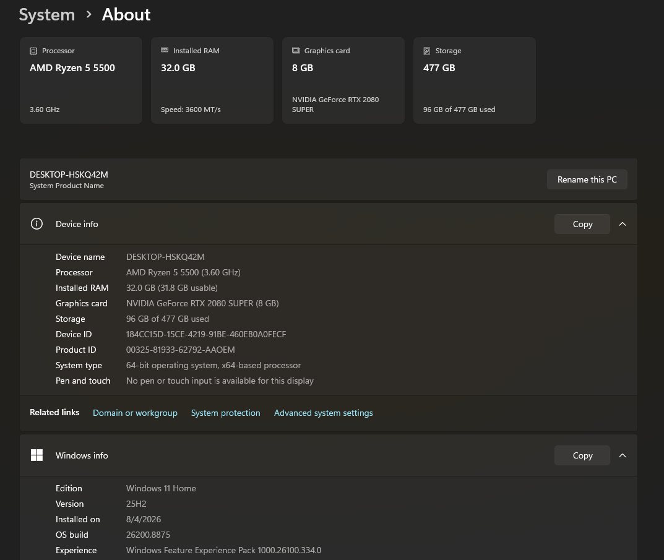Click the 'Related links' label
The height and width of the screenshot is (560, 664).
pyautogui.click(x=54, y=413)
